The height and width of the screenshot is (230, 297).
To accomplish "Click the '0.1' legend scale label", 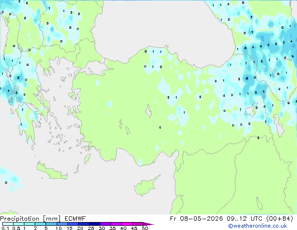I will (x=5, y=228).
